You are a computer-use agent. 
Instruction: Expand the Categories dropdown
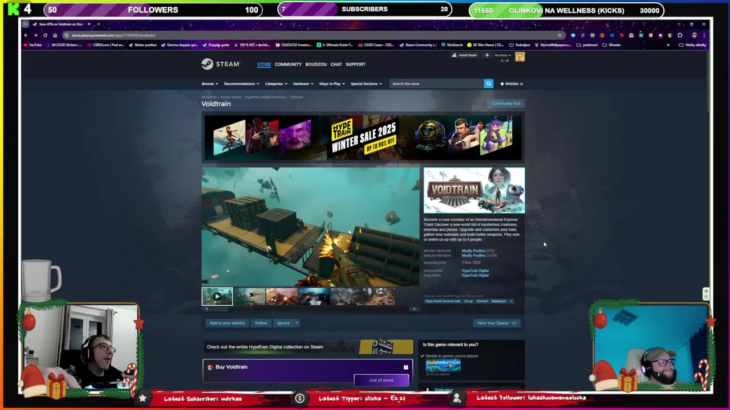[276, 84]
